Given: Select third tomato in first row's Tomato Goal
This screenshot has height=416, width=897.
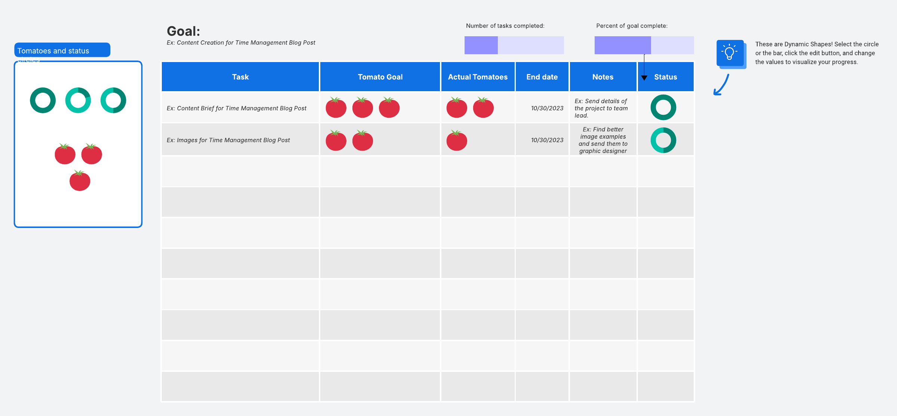Looking at the screenshot, I should point(389,108).
